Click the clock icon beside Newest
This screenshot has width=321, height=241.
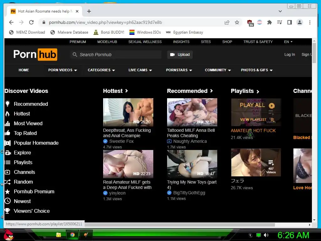[8, 201]
